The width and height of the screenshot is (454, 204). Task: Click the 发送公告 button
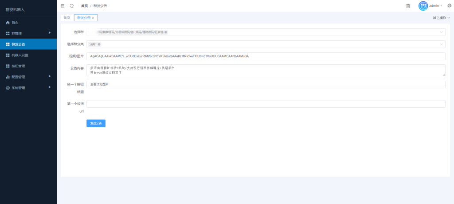point(96,123)
